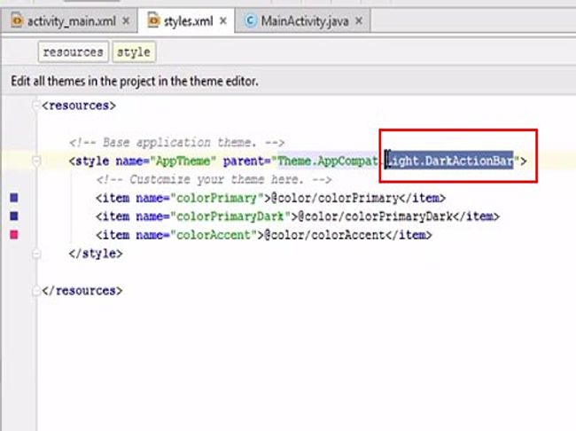Click the closing </style> tag
Viewport: 576px width, 431px height.
[x=96, y=254]
